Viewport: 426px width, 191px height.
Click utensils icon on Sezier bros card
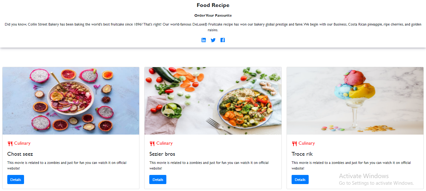[152, 144]
